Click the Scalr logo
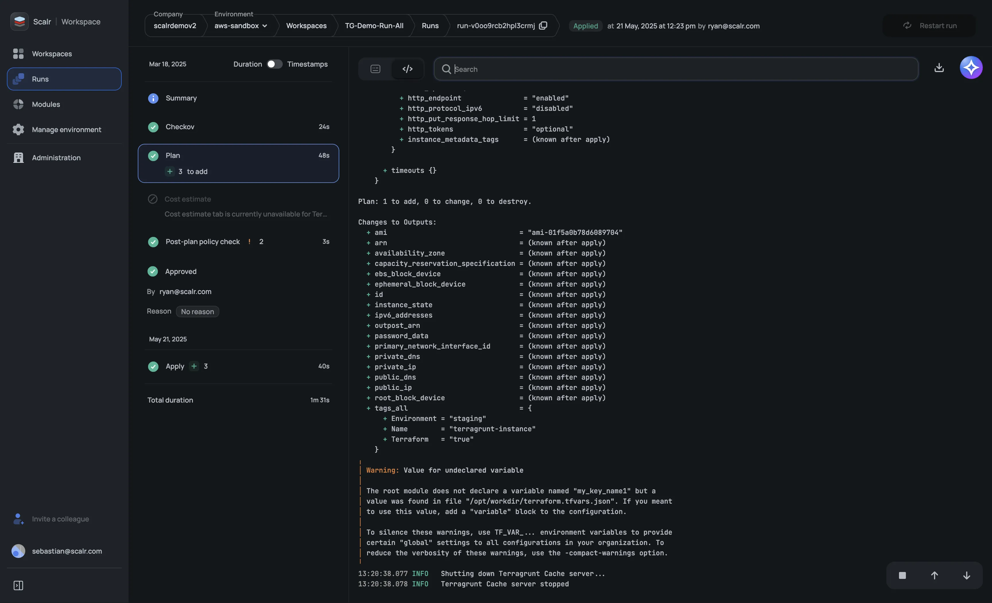 19,21
